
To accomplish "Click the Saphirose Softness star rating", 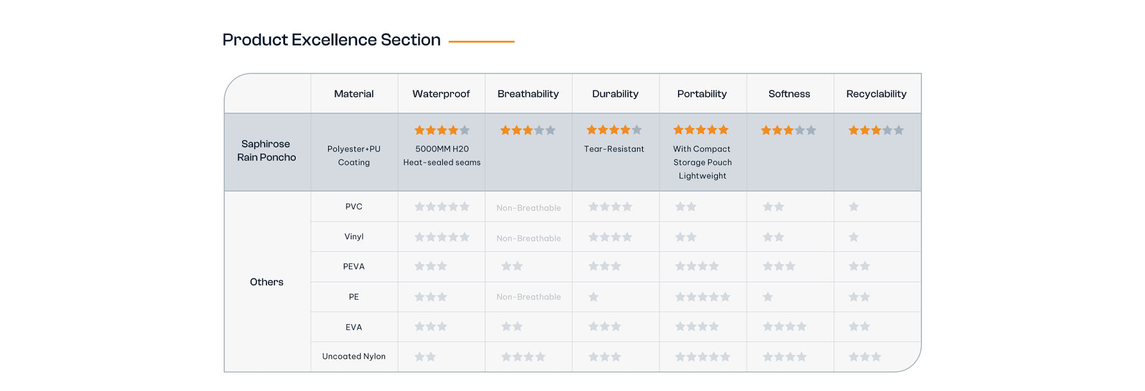I will (788, 130).
